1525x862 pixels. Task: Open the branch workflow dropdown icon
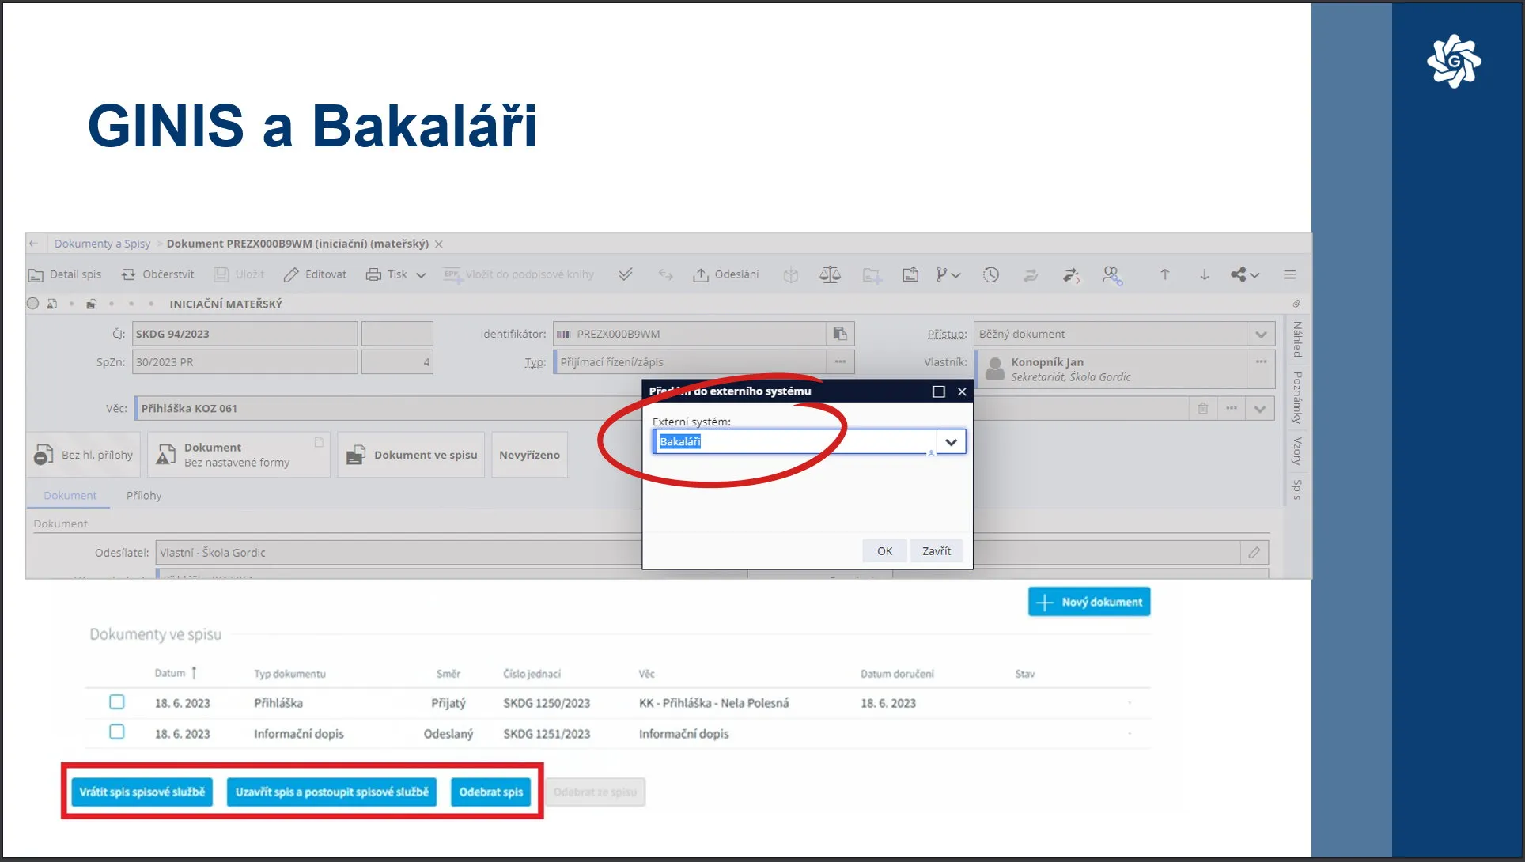click(948, 274)
